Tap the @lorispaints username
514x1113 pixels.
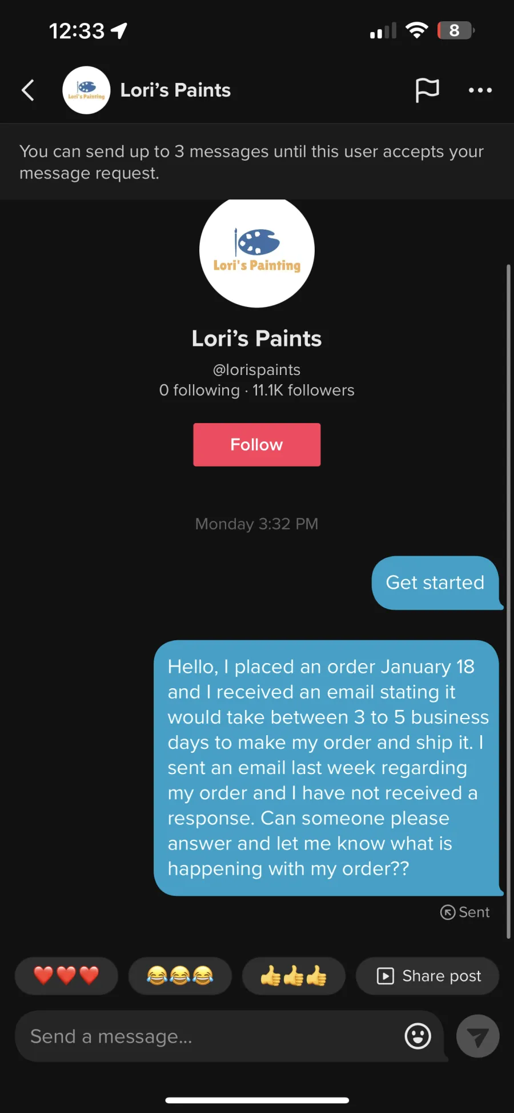coord(257,370)
